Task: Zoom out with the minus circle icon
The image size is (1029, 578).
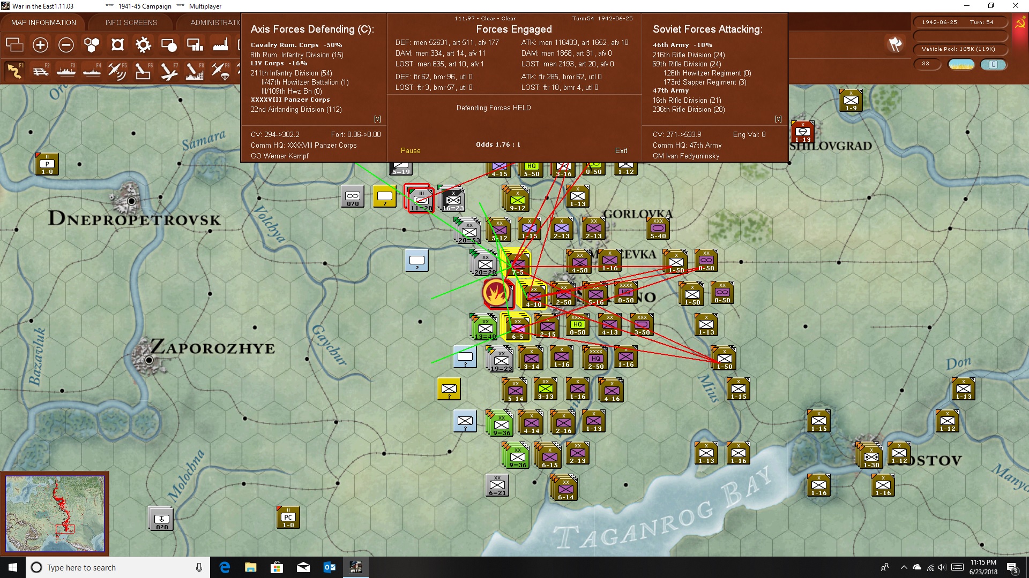Action: click(x=66, y=45)
